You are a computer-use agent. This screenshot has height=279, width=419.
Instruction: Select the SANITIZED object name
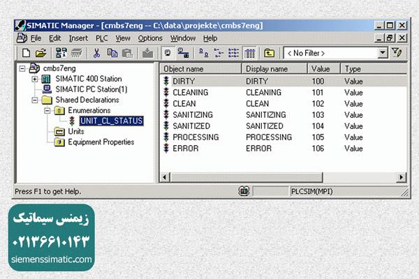click(191, 126)
